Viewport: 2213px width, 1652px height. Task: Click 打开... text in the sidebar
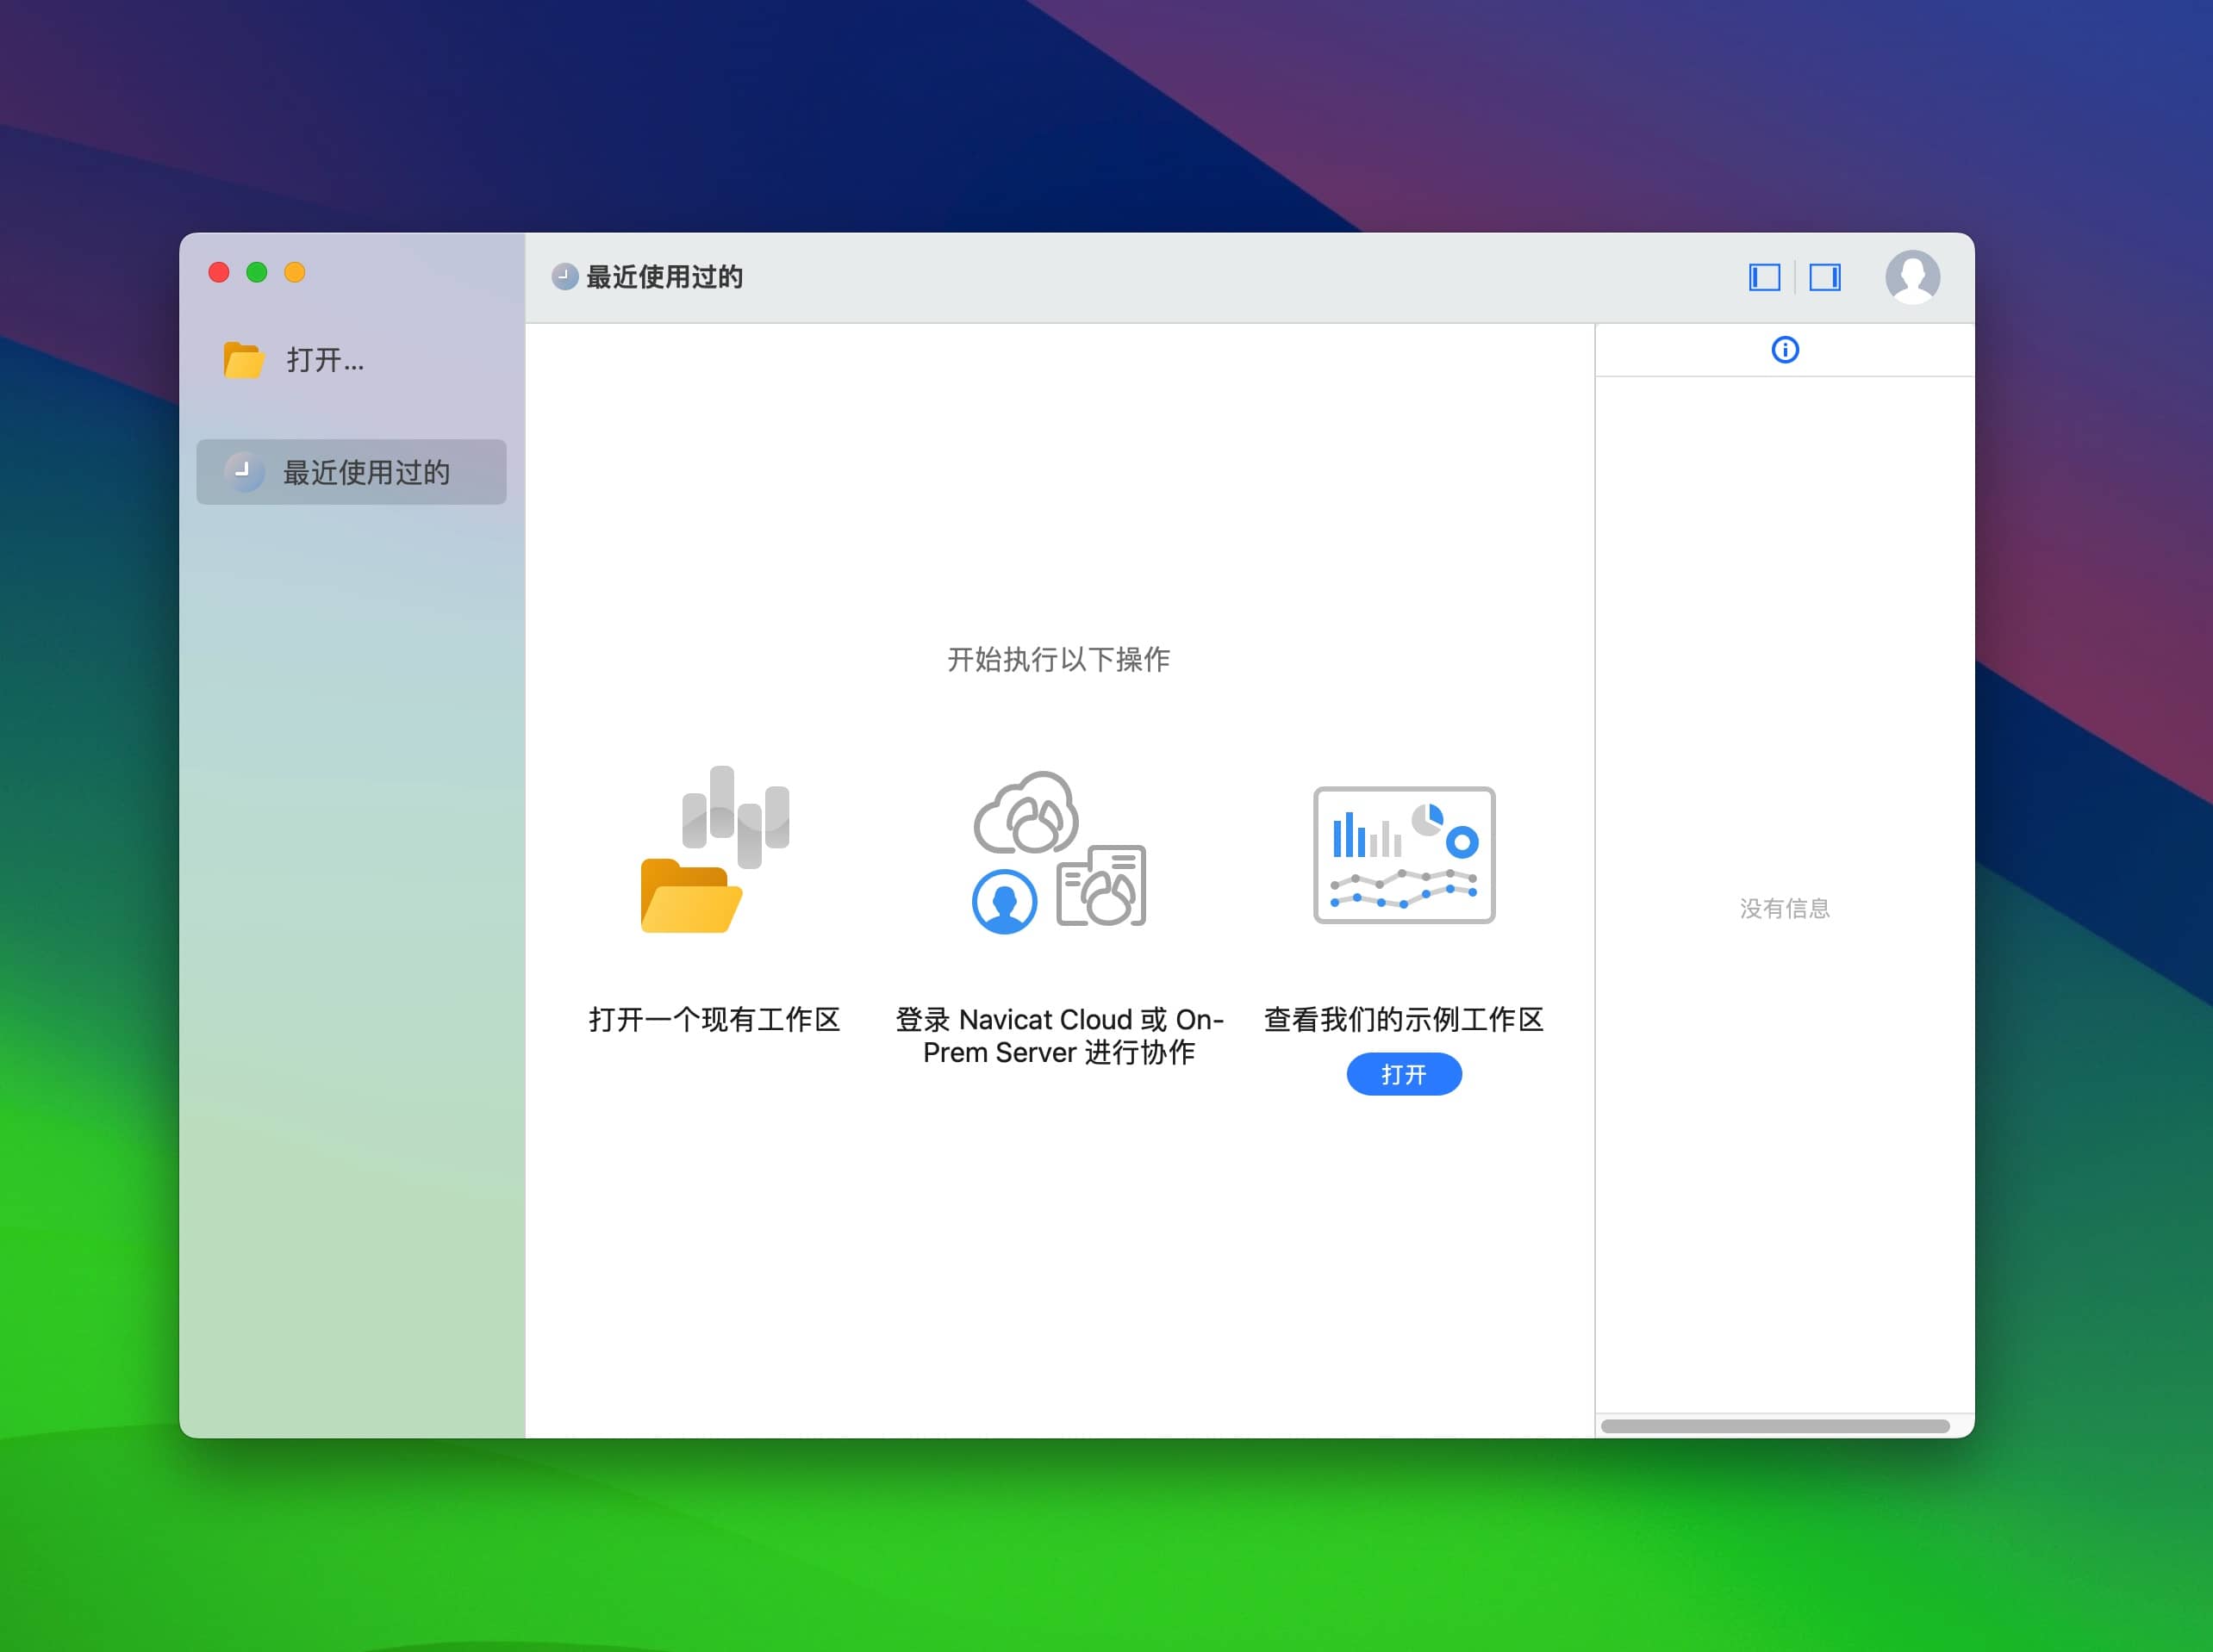point(325,360)
